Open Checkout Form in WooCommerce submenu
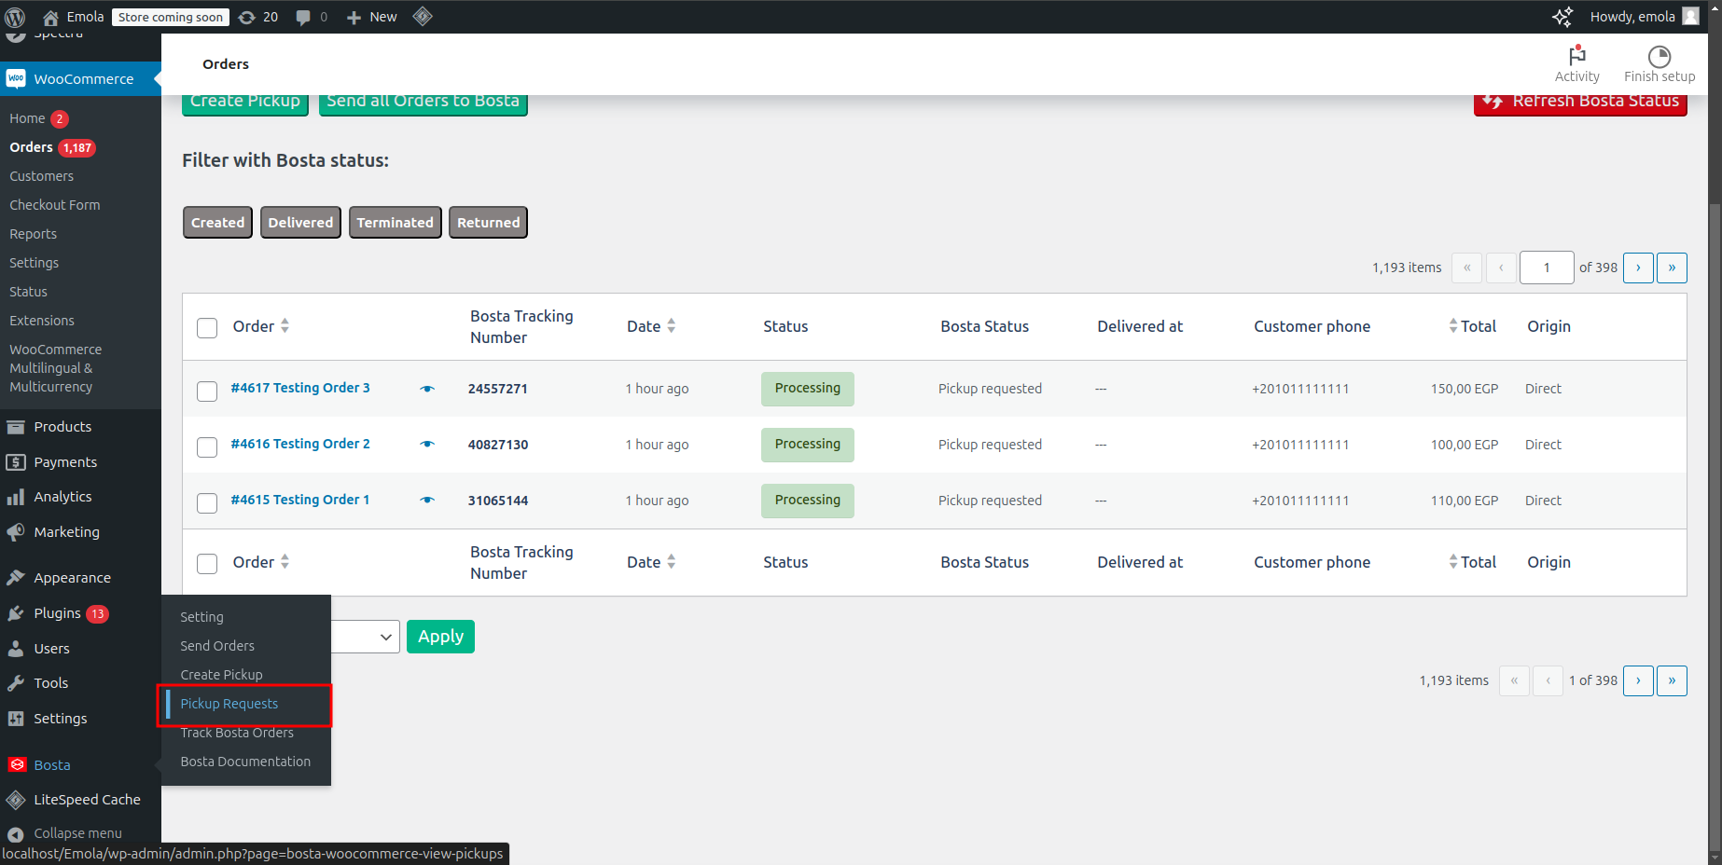The image size is (1722, 865). click(54, 205)
